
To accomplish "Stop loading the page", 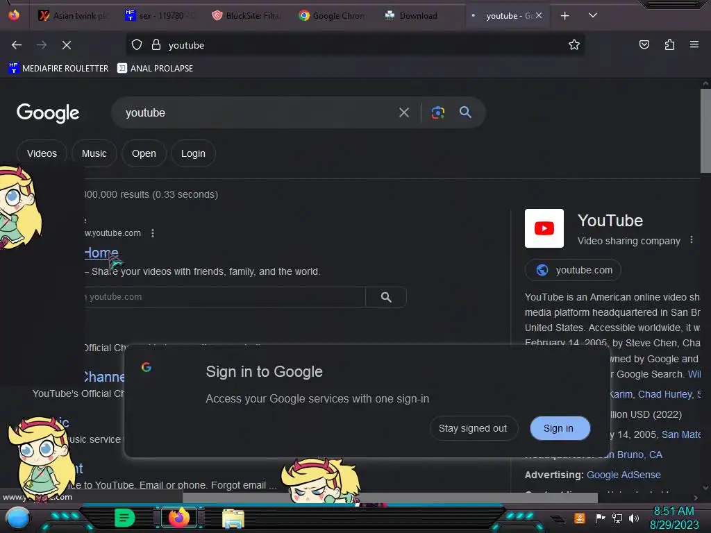I will [67, 45].
